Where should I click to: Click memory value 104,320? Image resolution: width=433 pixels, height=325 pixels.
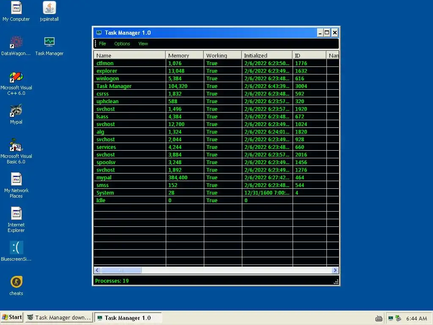click(178, 86)
